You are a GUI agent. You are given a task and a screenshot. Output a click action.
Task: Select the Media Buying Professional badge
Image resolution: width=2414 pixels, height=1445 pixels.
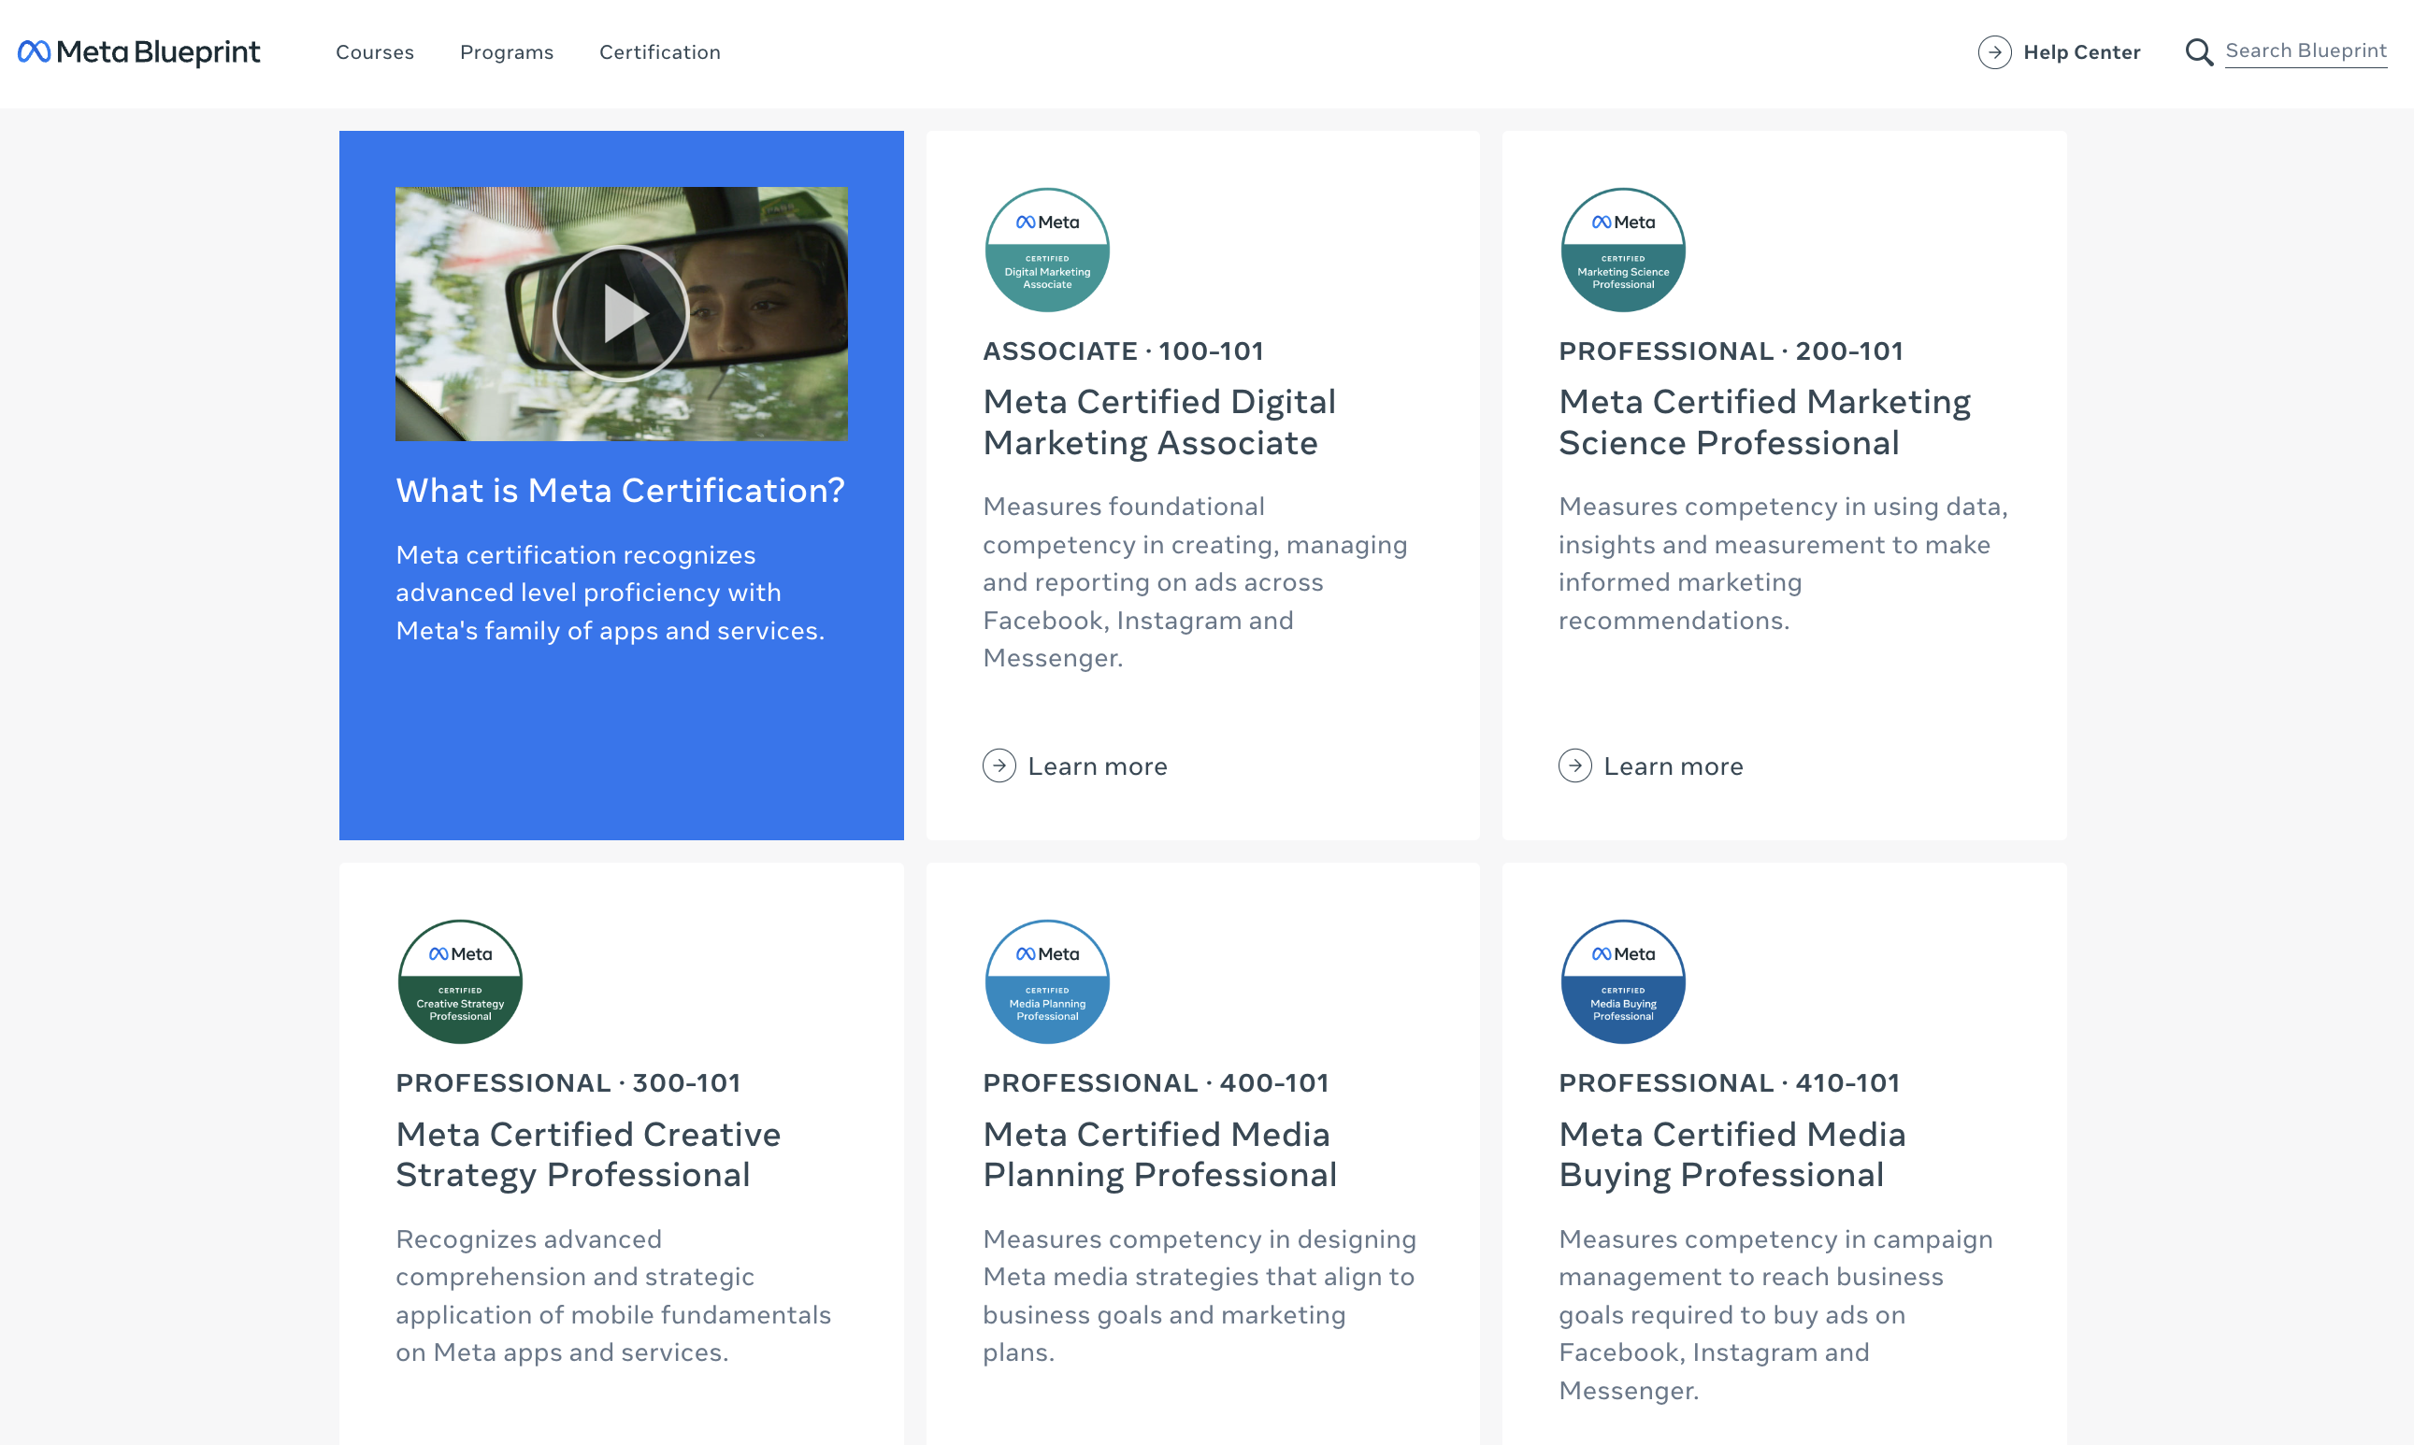click(x=1622, y=980)
